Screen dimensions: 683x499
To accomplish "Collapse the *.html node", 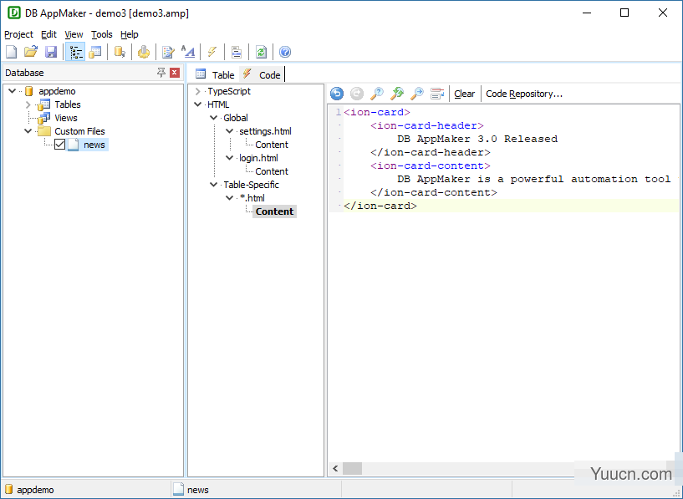I will click(230, 198).
